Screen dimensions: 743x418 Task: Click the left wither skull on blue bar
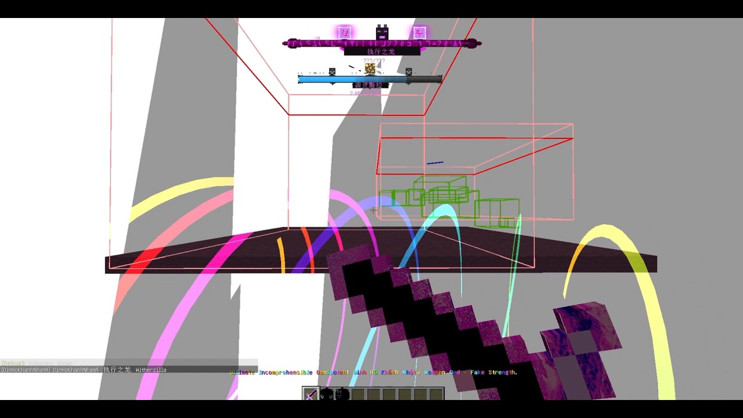[x=332, y=71]
